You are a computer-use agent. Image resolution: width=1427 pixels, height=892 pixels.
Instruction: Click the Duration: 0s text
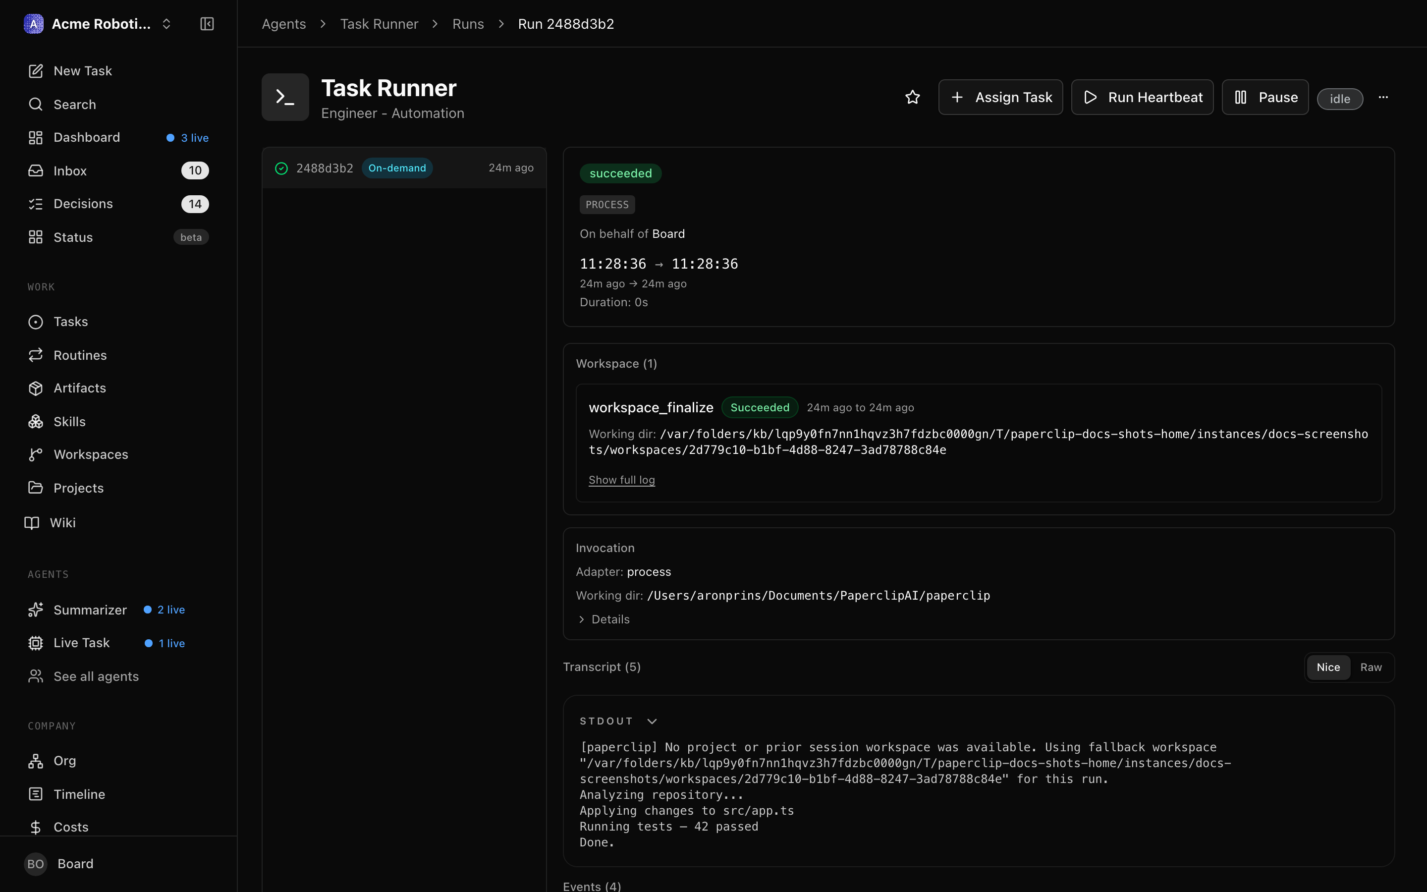click(x=614, y=302)
